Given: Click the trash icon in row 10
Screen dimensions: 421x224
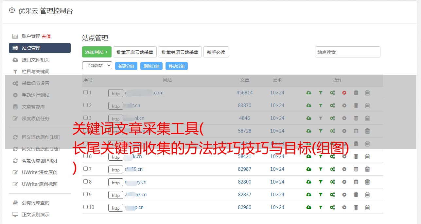Looking at the screenshot, I should point(367,207).
